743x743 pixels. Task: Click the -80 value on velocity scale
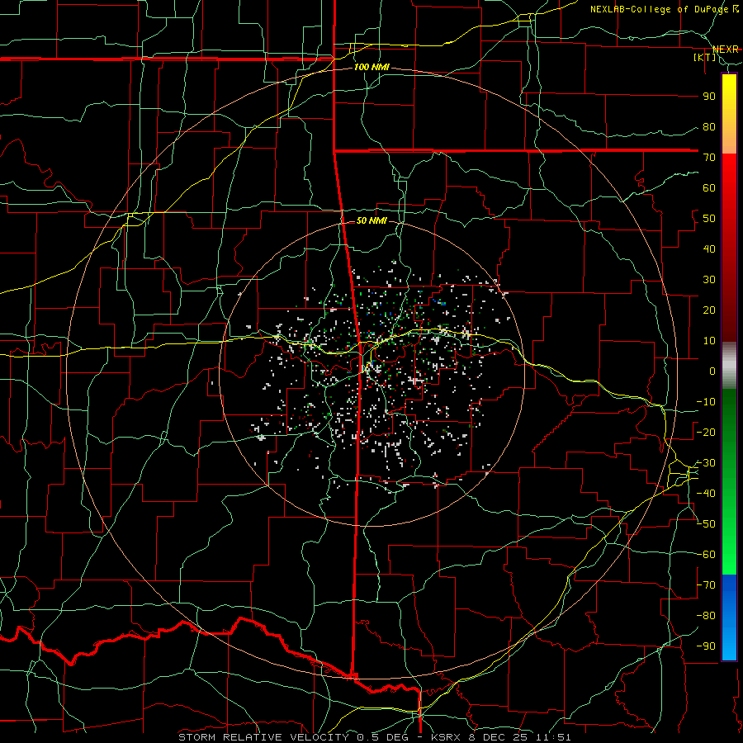pos(706,616)
